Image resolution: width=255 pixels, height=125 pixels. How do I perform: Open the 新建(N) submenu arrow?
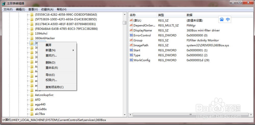pos(73,50)
